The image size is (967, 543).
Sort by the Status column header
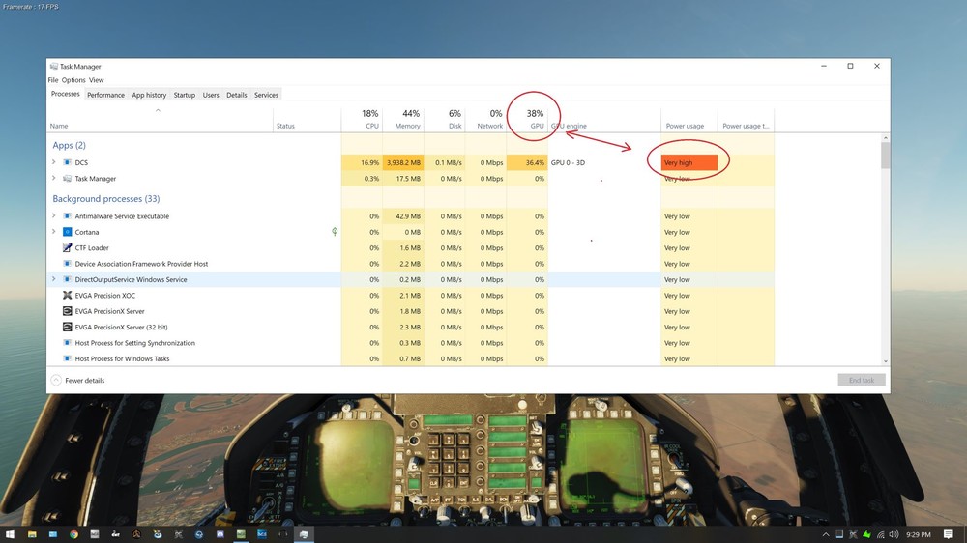tap(307, 119)
